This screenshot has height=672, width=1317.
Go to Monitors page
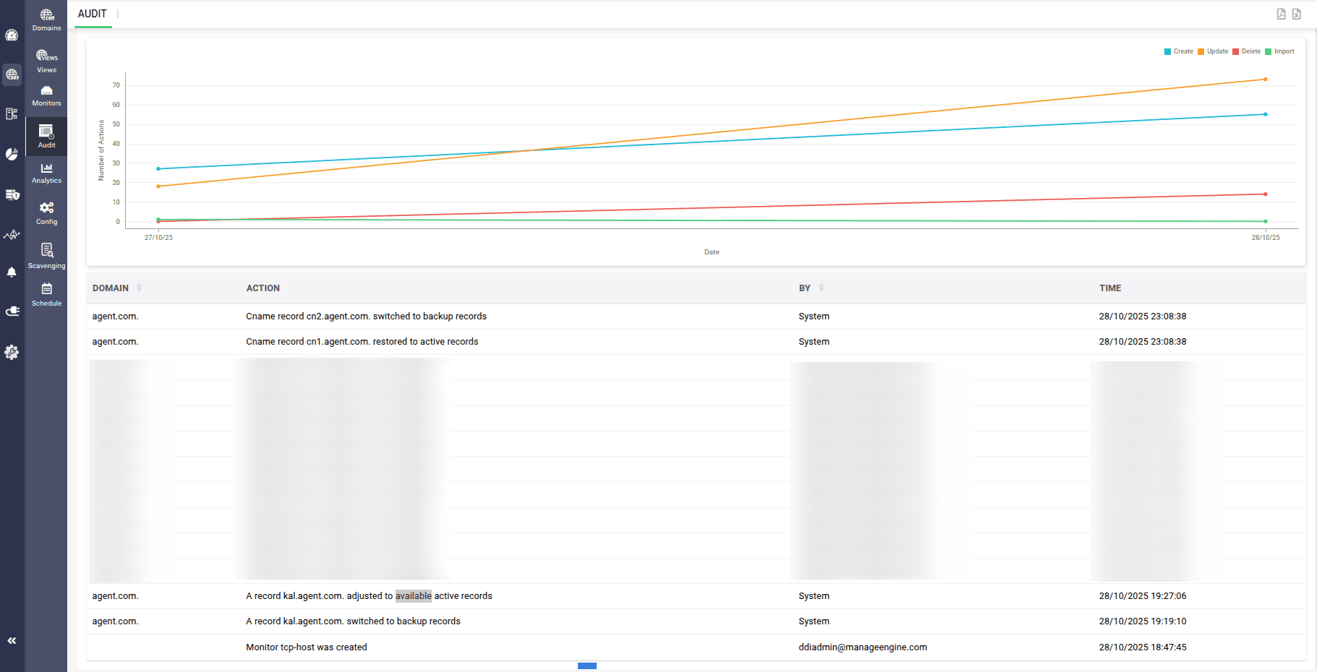coord(46,95)
